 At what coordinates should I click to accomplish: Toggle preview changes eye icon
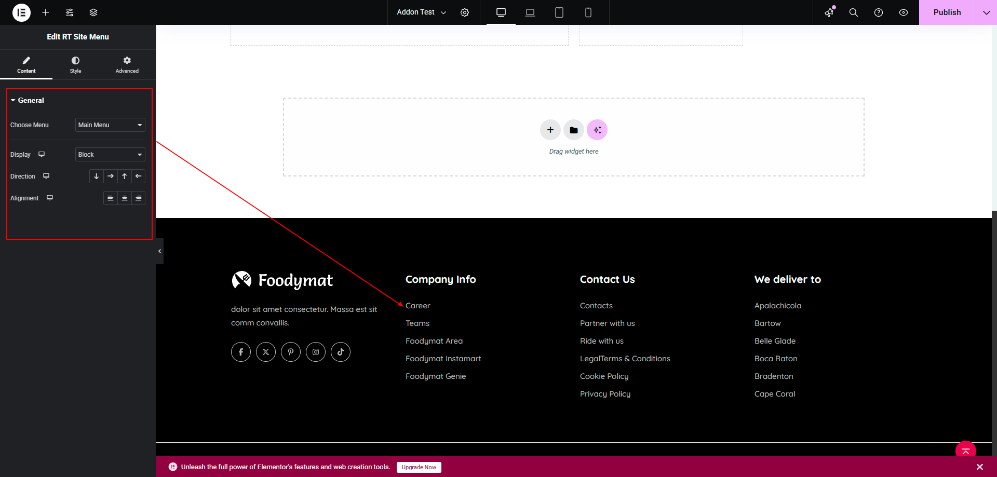coord(904,12)
